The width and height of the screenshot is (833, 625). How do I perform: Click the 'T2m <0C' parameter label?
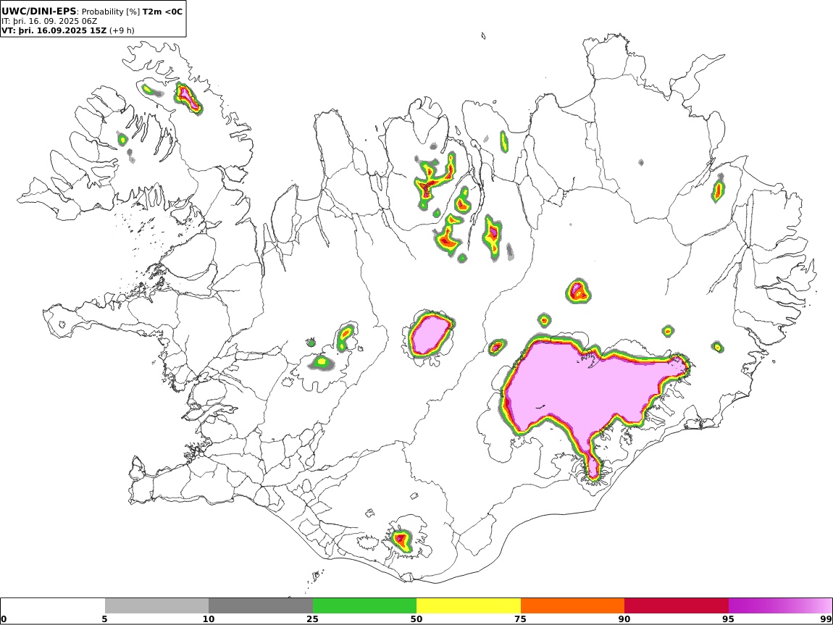tap(162, 11)
